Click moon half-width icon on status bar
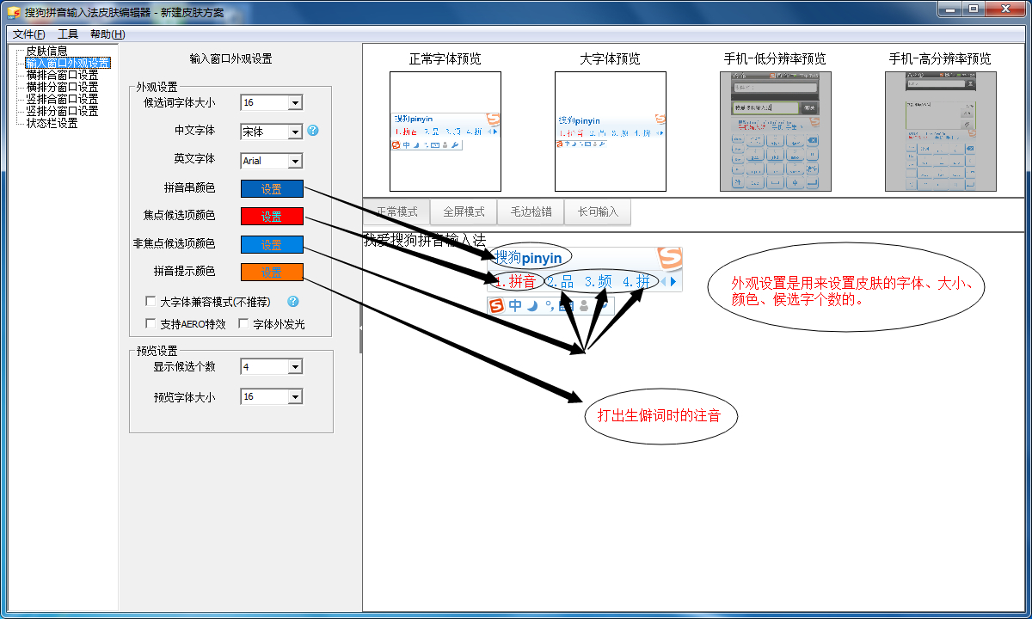Viewport: 1032px width, 619px height. [532, 306]
